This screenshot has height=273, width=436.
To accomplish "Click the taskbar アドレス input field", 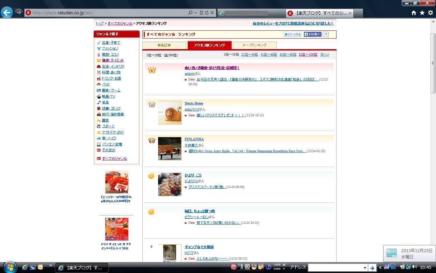I will pyautogui.click(x=336, y=268).
